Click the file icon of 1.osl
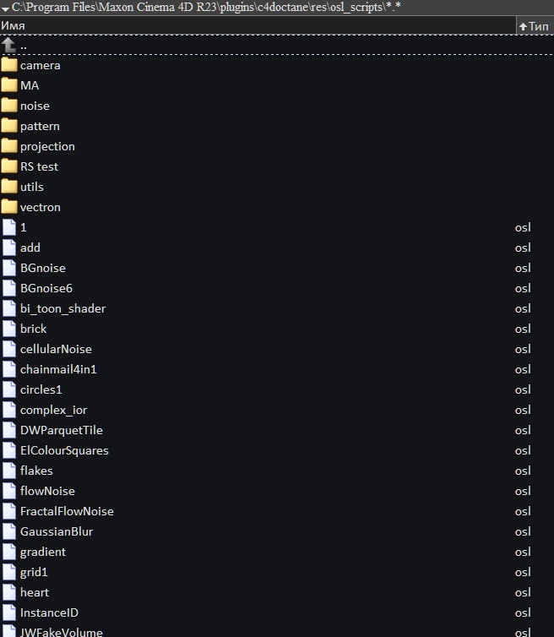Screen dimensions: 554x637 click(x=9, y=227)
